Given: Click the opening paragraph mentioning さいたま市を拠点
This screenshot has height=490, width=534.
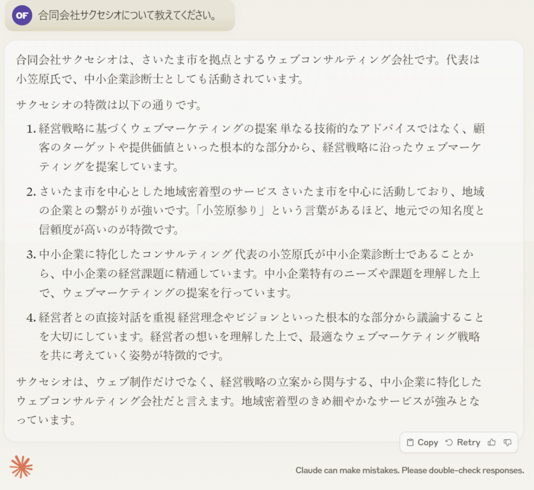Looking at the screenshot, I should click(248, 69).
